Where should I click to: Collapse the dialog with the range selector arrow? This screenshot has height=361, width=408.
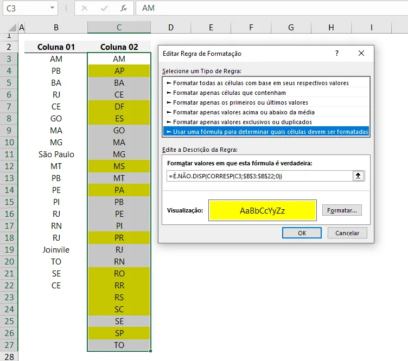[x=358, y=176]
